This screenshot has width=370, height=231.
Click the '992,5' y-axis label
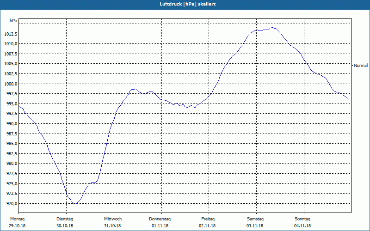12,114
